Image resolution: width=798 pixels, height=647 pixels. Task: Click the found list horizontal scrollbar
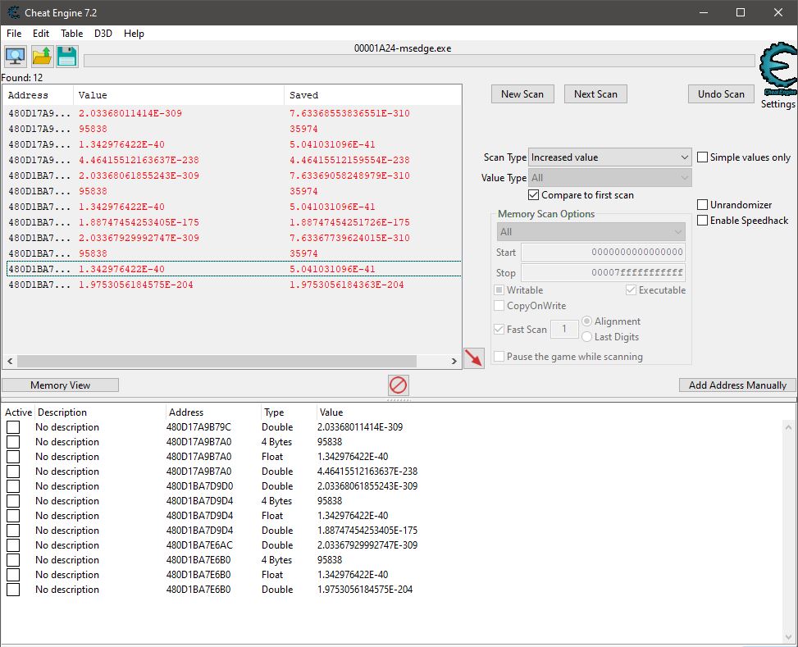tap(230, 361)
